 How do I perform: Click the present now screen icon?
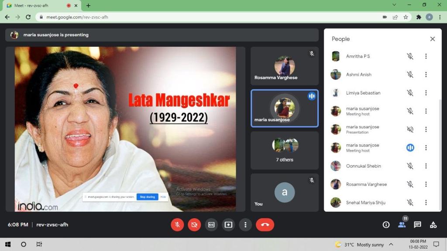pyautogui.click(x=228, y=225)
